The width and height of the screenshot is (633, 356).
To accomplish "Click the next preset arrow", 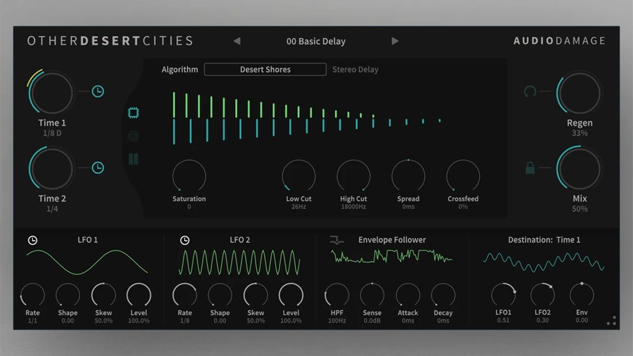I will click(395, 41).
